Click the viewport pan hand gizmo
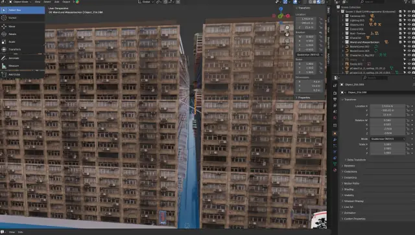The width and height of the screenshot is (415, 235). 287,34
